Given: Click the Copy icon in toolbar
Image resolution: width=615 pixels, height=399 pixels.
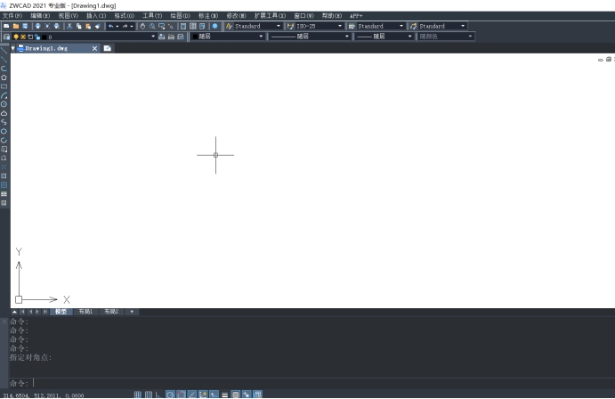Looking at the screenshot, I should [79, 27].
